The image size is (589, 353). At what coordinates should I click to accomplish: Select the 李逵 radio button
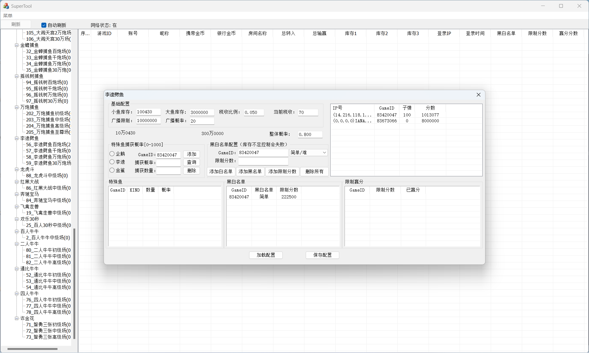[112, 162]
